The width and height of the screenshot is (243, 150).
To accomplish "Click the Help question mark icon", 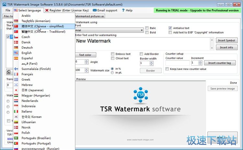I will tap(123, 10).
